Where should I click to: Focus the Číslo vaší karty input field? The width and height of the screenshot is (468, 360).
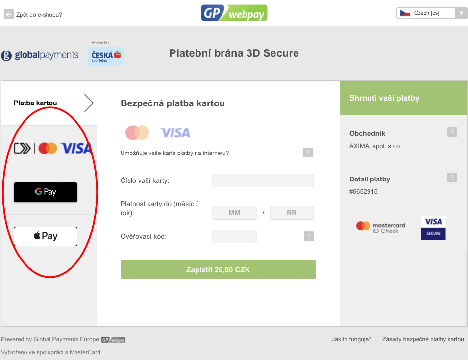[x=263, y=180]
